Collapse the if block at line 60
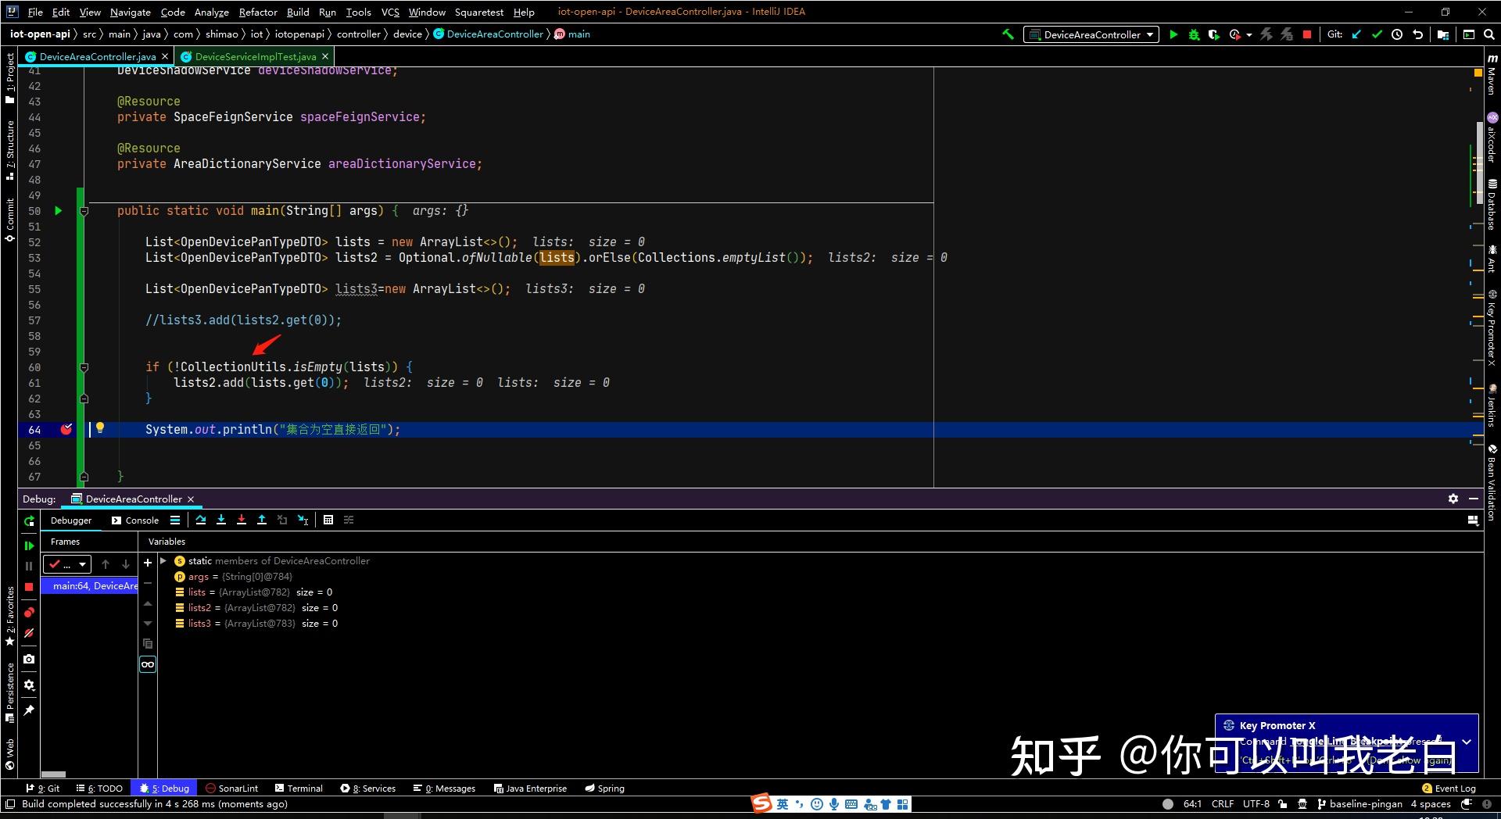 (84, 367)
